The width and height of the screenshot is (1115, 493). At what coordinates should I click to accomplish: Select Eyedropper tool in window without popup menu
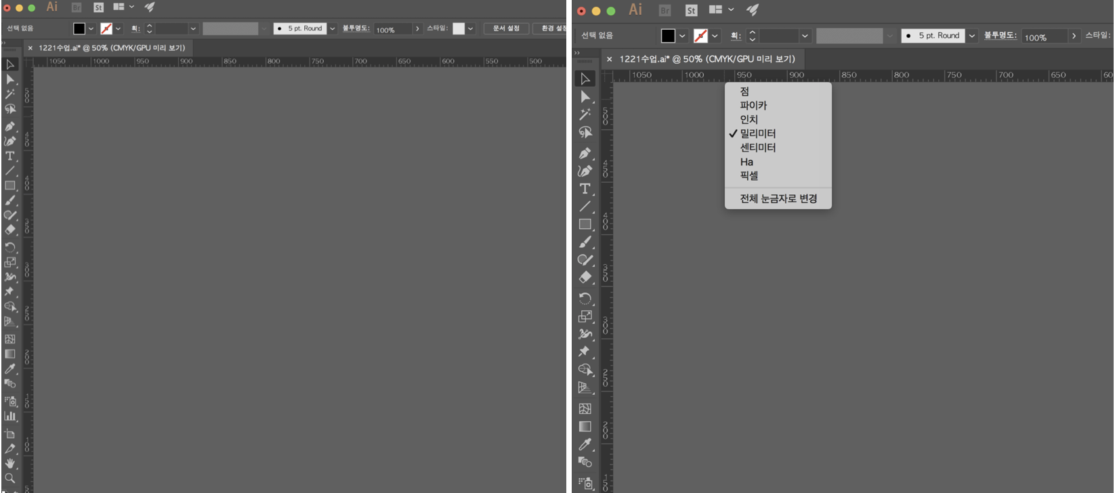pos(10,368)
